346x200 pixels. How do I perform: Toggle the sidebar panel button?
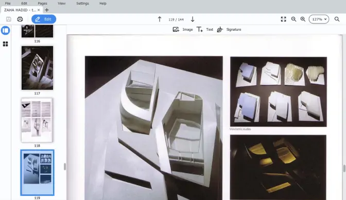6,30
